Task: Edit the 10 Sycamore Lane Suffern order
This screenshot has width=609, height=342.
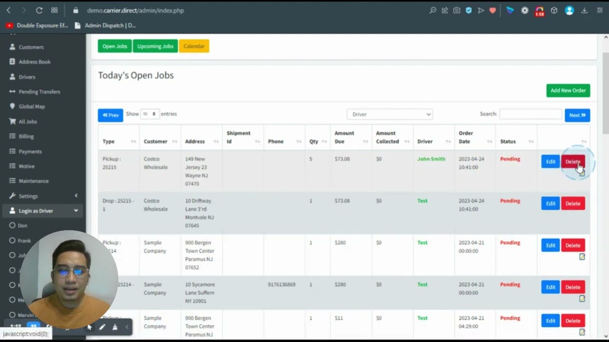Action: (550, 287)
